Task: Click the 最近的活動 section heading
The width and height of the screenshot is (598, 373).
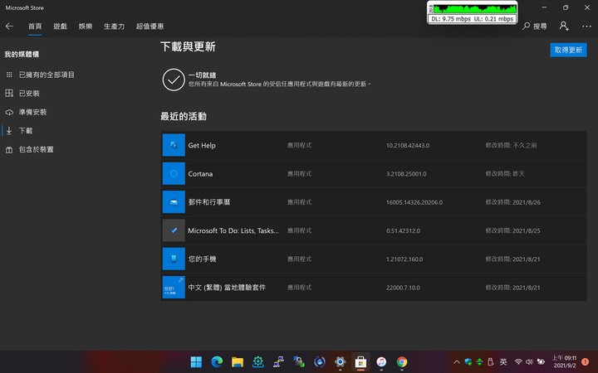Action: tap(184, 116)
